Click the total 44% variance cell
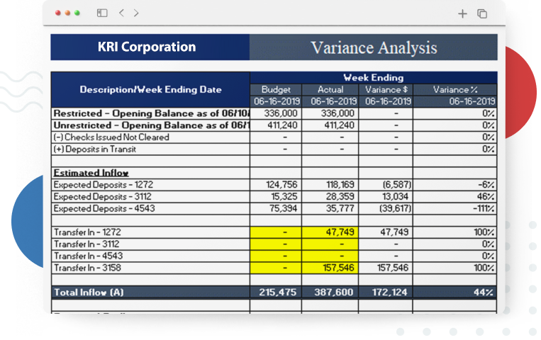Screen dimensions: 541x340 tap(455, 293)
